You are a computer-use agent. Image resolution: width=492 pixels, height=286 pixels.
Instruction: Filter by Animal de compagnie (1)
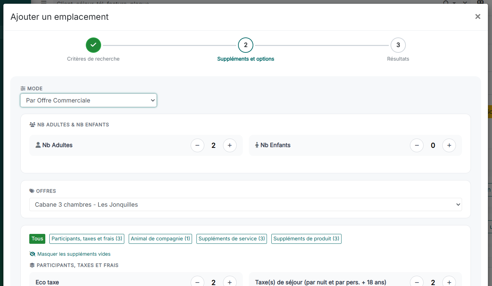tap(160, 239)
